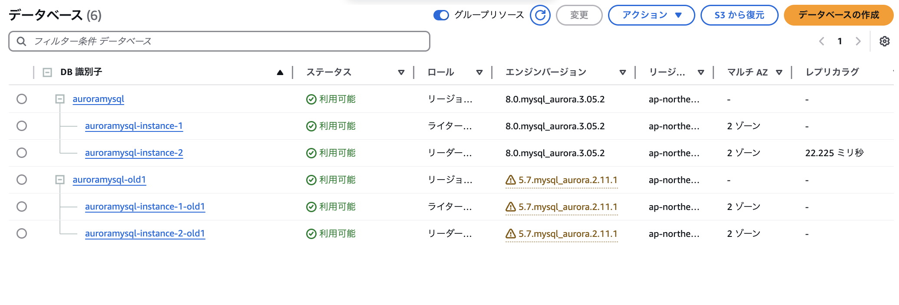899x305 pixels.
Task: Click warning icon for auroramysql-instance-2-old1 version
Action: [511, 234]
